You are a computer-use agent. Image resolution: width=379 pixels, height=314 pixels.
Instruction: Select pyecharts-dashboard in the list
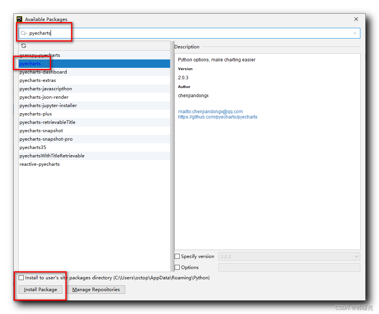(x=94, y=72)
